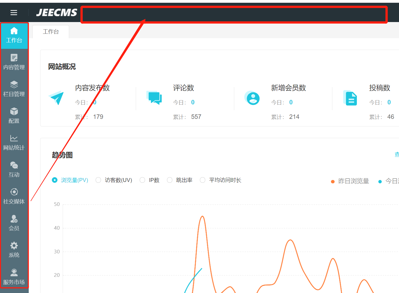Screen dimensions: 399x293
Task: Switch to the 工作台 tab
Action: [x=51, y=32]
